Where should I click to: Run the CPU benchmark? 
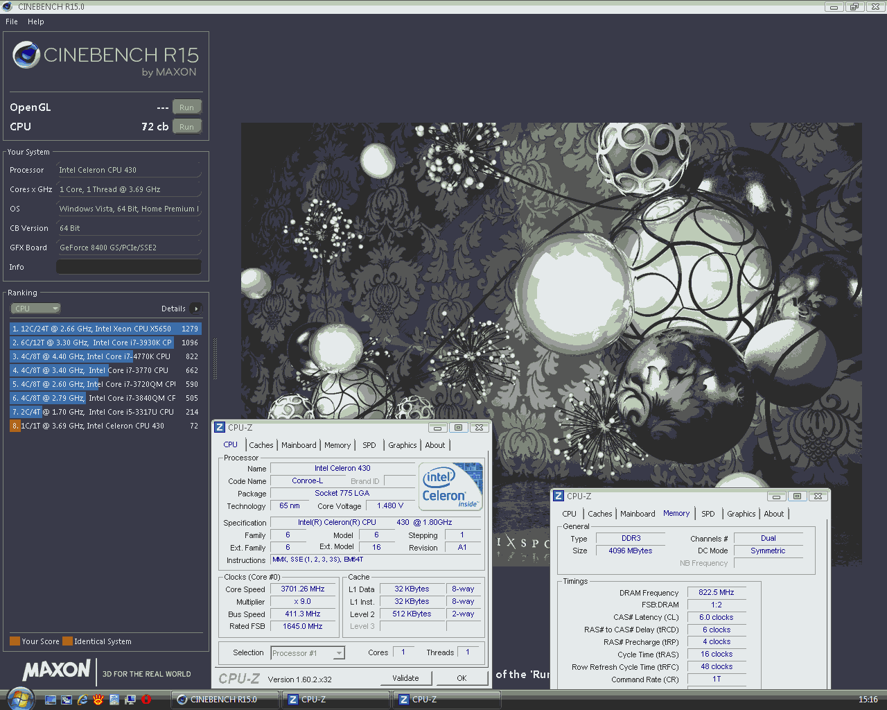click(x=187, y=126)
